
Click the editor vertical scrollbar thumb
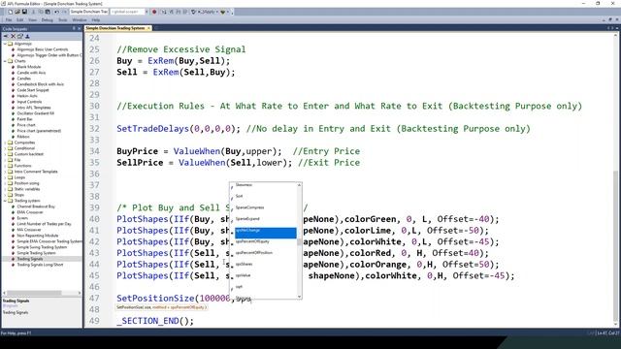tap(615, 246)
